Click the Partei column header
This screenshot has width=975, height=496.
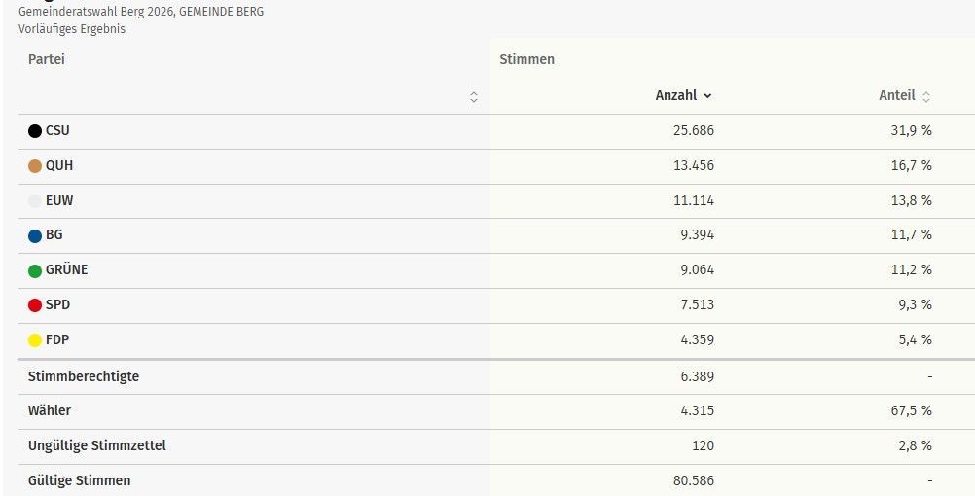(x=47, y=59)
